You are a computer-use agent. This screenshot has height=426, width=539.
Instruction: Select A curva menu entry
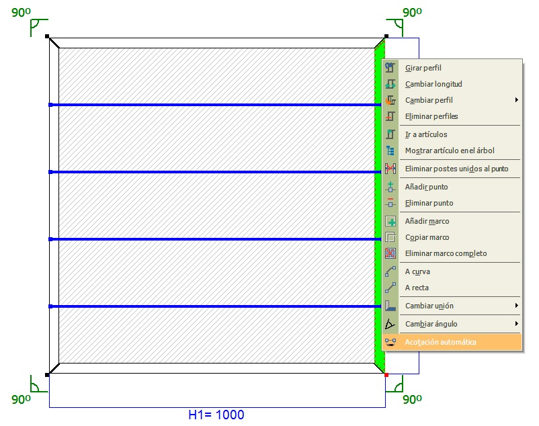452,271
